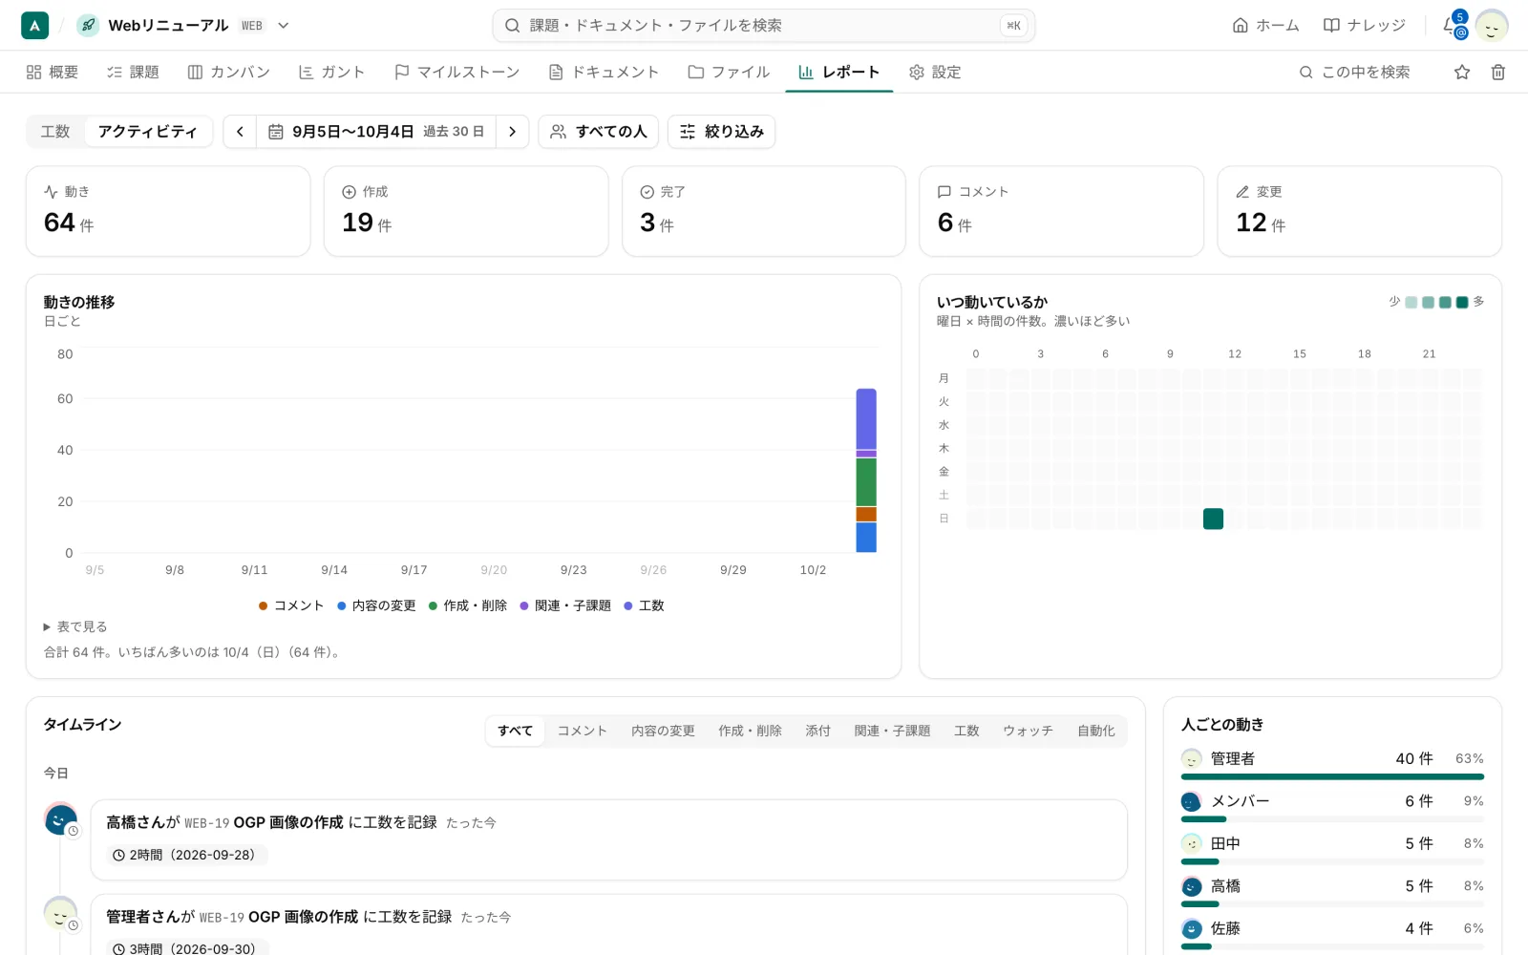Expand 表で見る disclosure
Screen dimensions: 1528x955
[75, 627]
